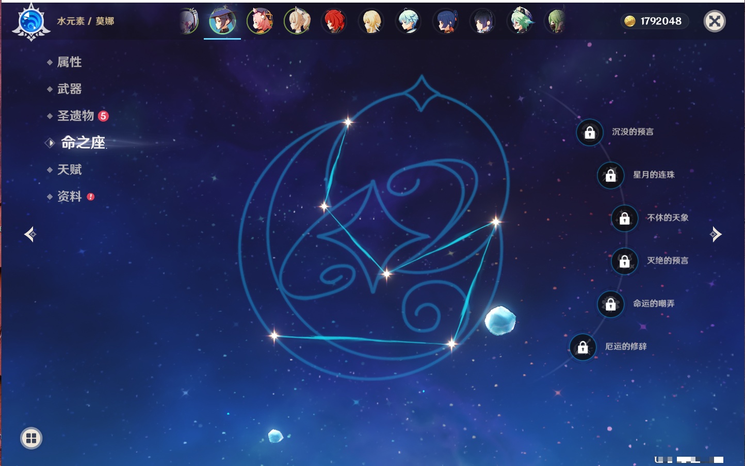This screenshot has height=466, width=745.
Task: Click constellation label 命运的嘲弄
Action: click(x=654, y=304)
